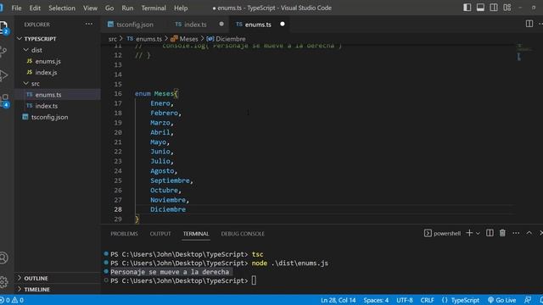The image size is (543, 305).
Task: Open the Source Control view icon
Action: (3, 51)
